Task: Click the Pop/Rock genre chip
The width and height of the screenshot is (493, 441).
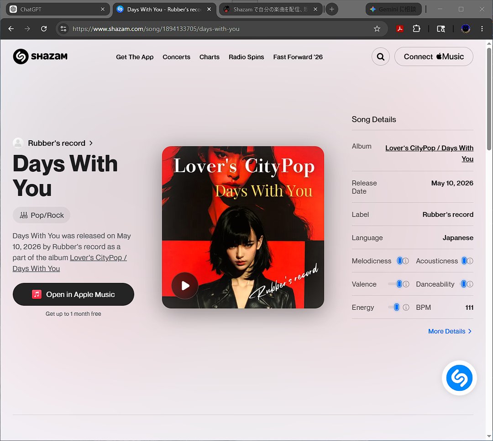Action: (42, 215)
